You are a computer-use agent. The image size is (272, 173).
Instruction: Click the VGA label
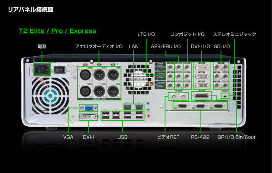pos(68,137)
